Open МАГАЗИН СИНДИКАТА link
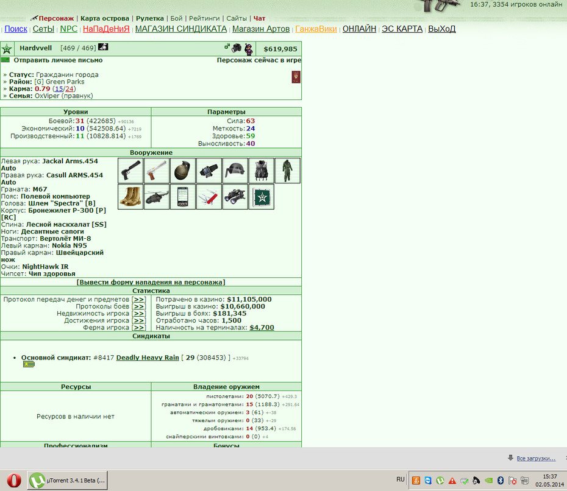The width and height of the screenshot is (567, 491). point(181,29)
